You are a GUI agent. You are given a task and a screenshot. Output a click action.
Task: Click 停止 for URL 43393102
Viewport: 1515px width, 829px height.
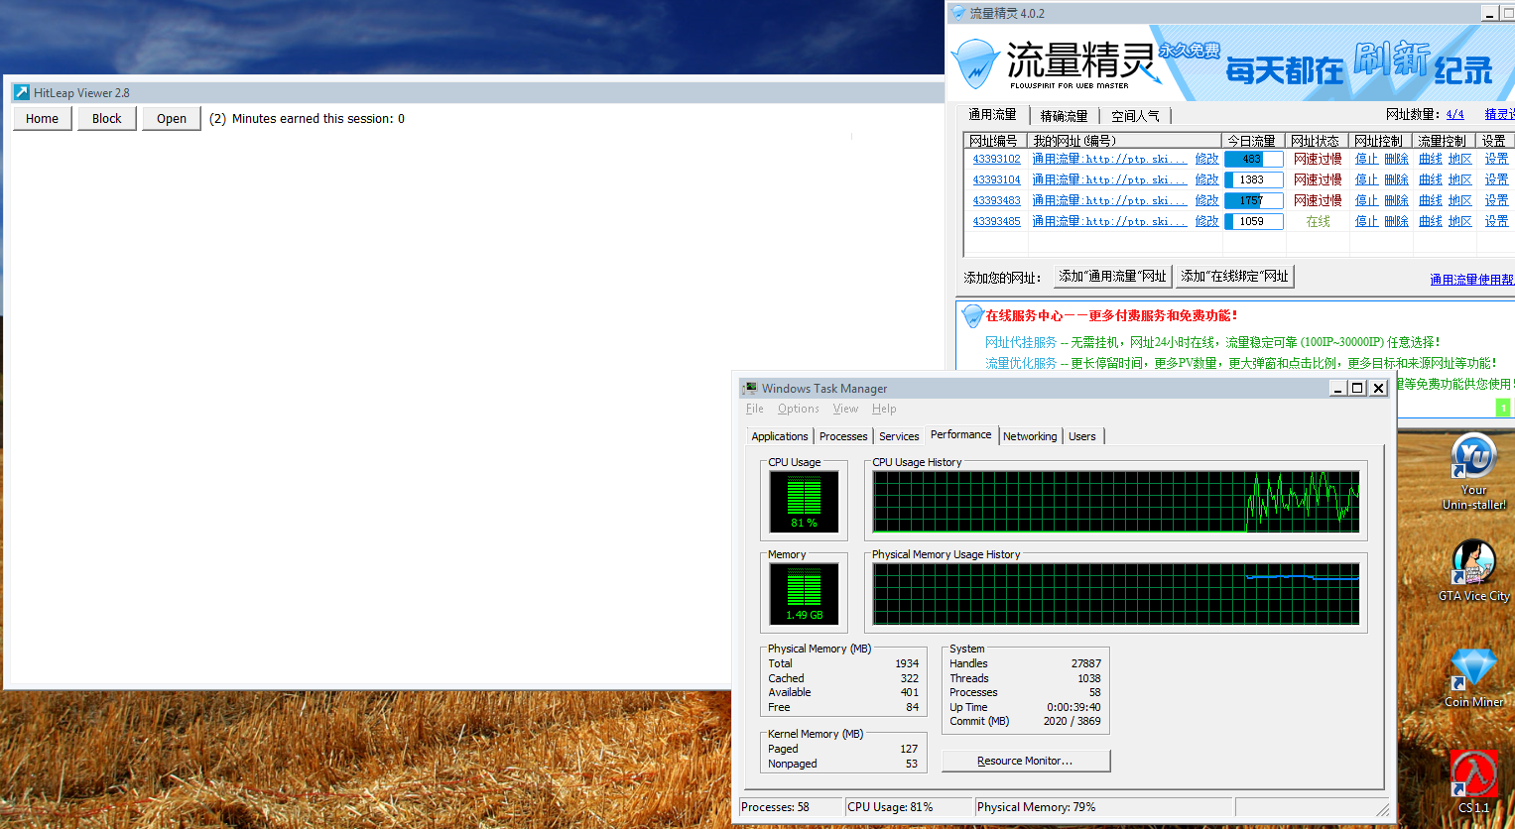tap(1366, 159)
